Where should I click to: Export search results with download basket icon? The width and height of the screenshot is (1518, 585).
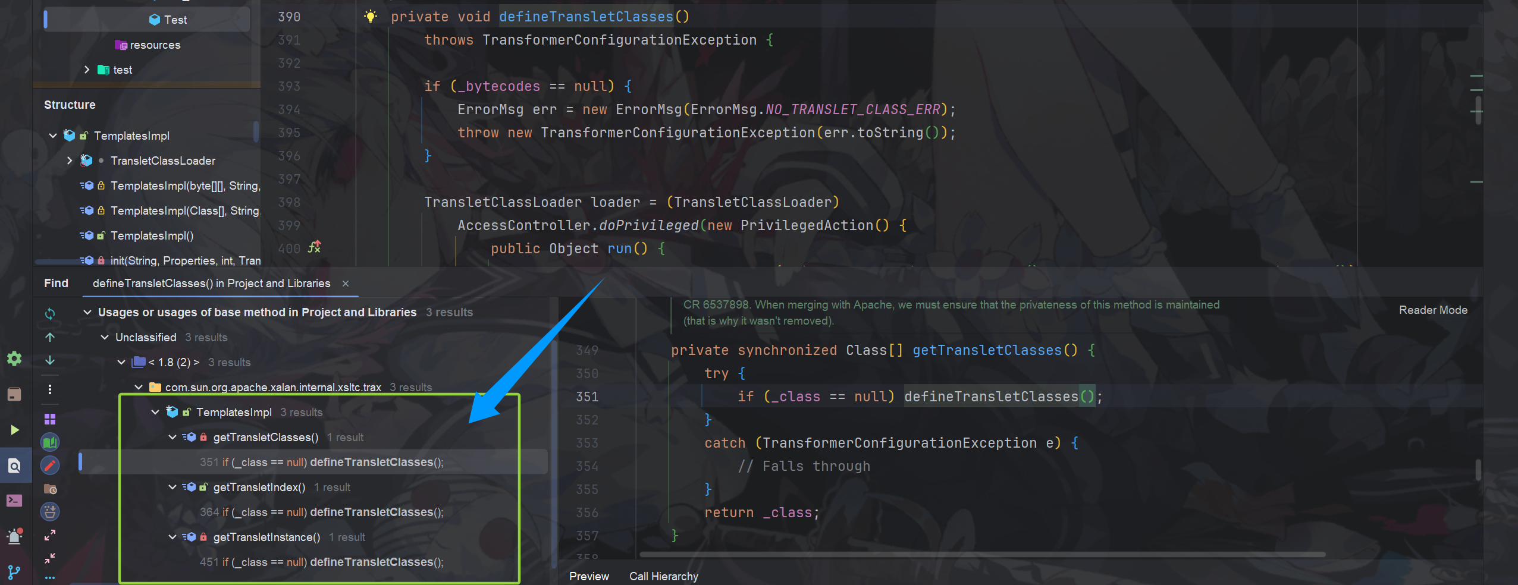point(50,511)
